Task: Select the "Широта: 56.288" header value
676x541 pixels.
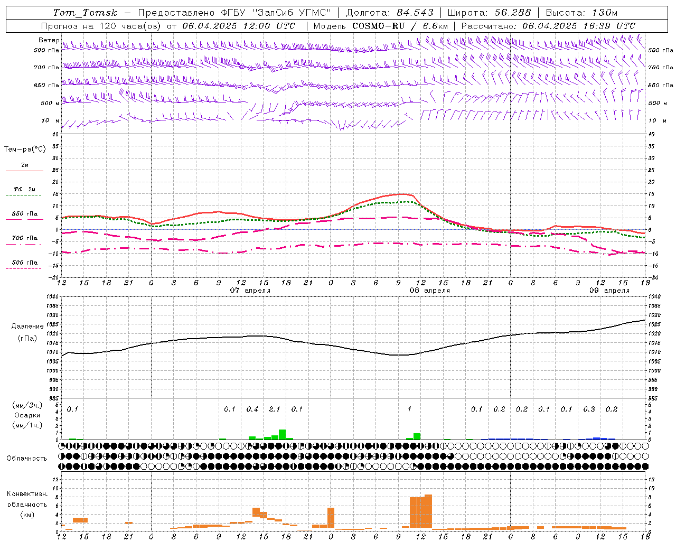Action: pyautogui.click(x=489, y=13)
